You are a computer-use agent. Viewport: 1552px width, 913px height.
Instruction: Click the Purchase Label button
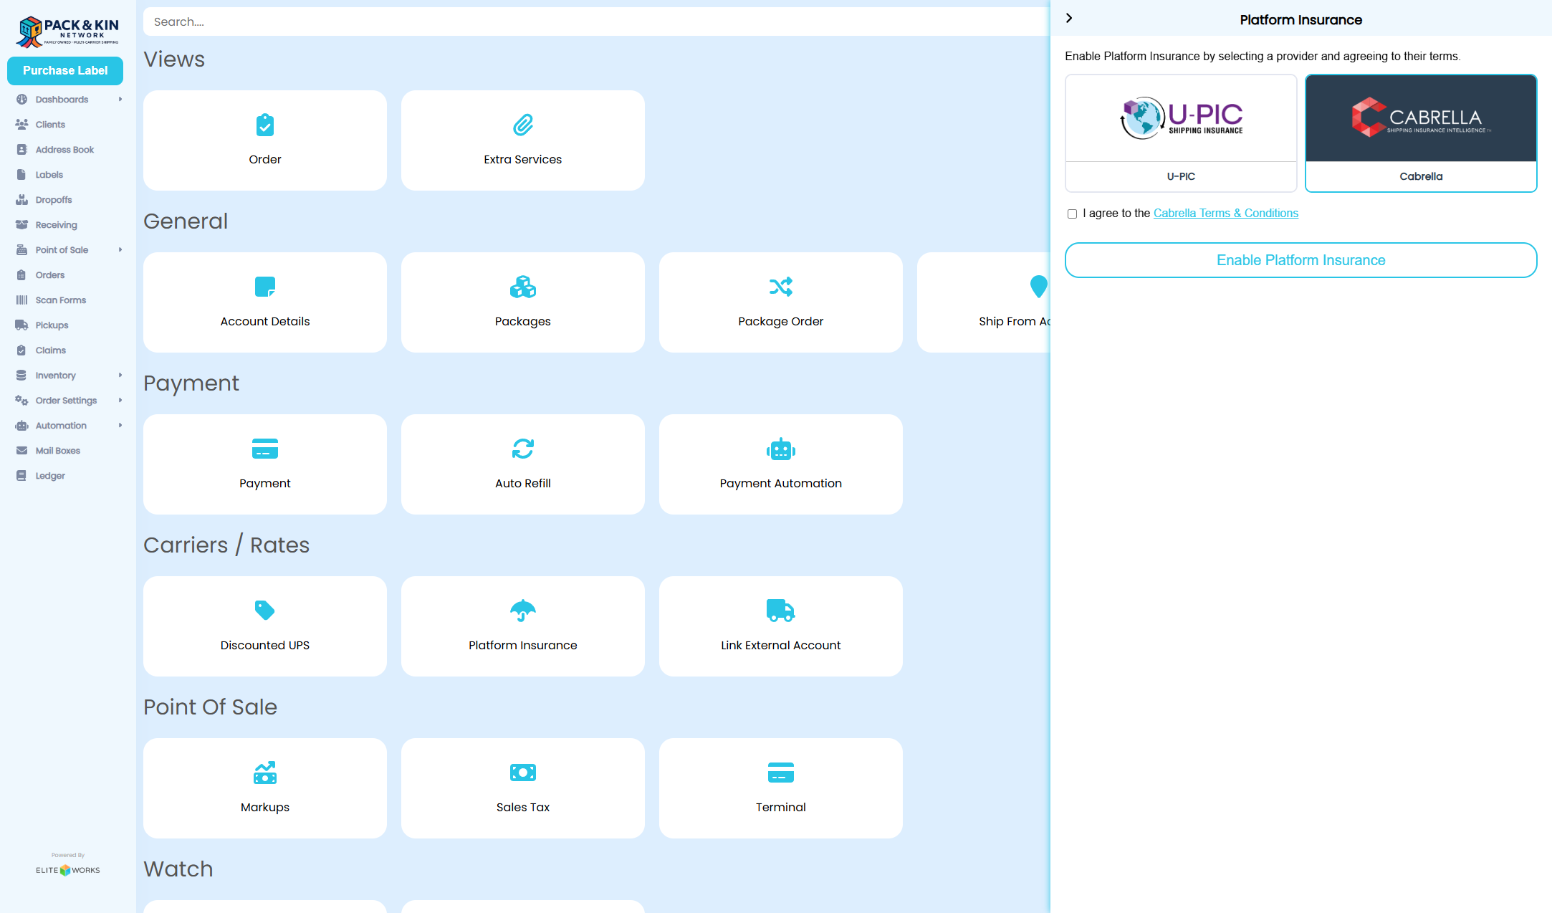tap(65, 70)
